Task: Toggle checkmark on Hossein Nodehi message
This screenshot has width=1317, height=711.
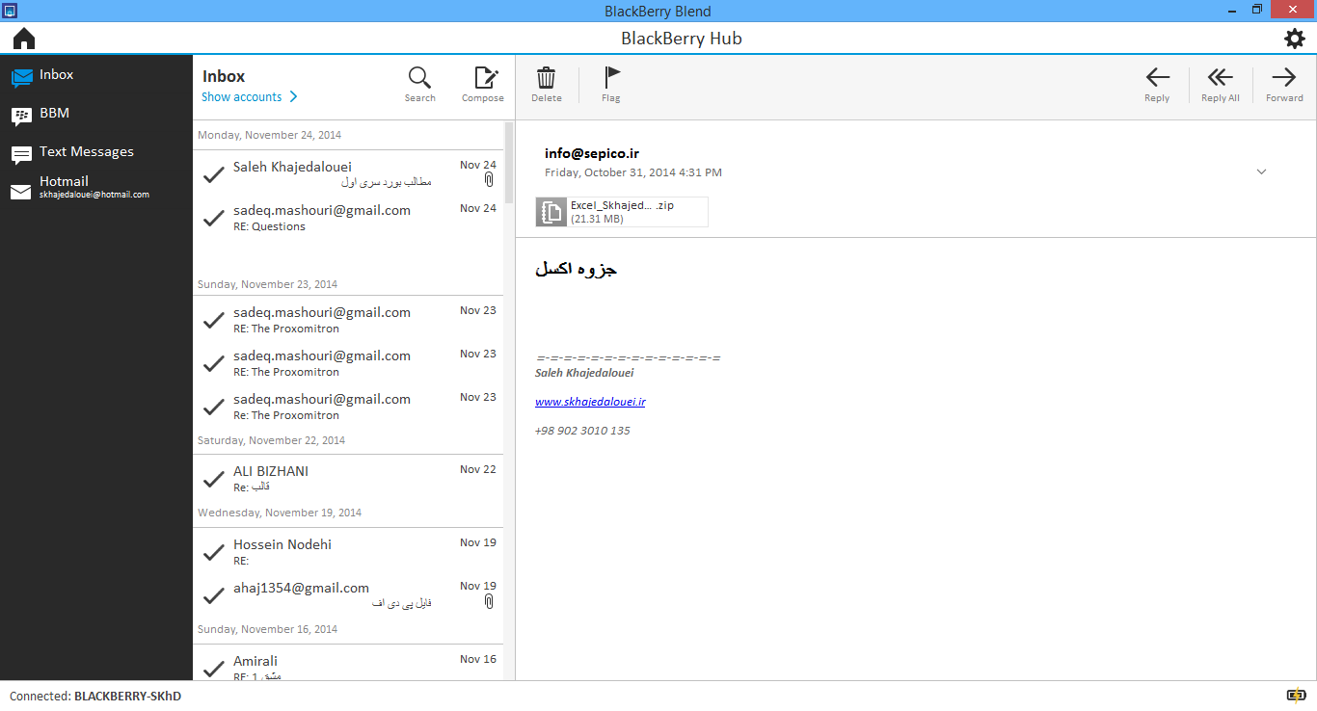Action: pos(214,552)
